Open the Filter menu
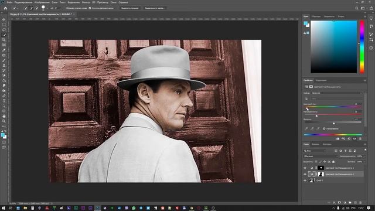The image size is (375, 211). [86, 2]
